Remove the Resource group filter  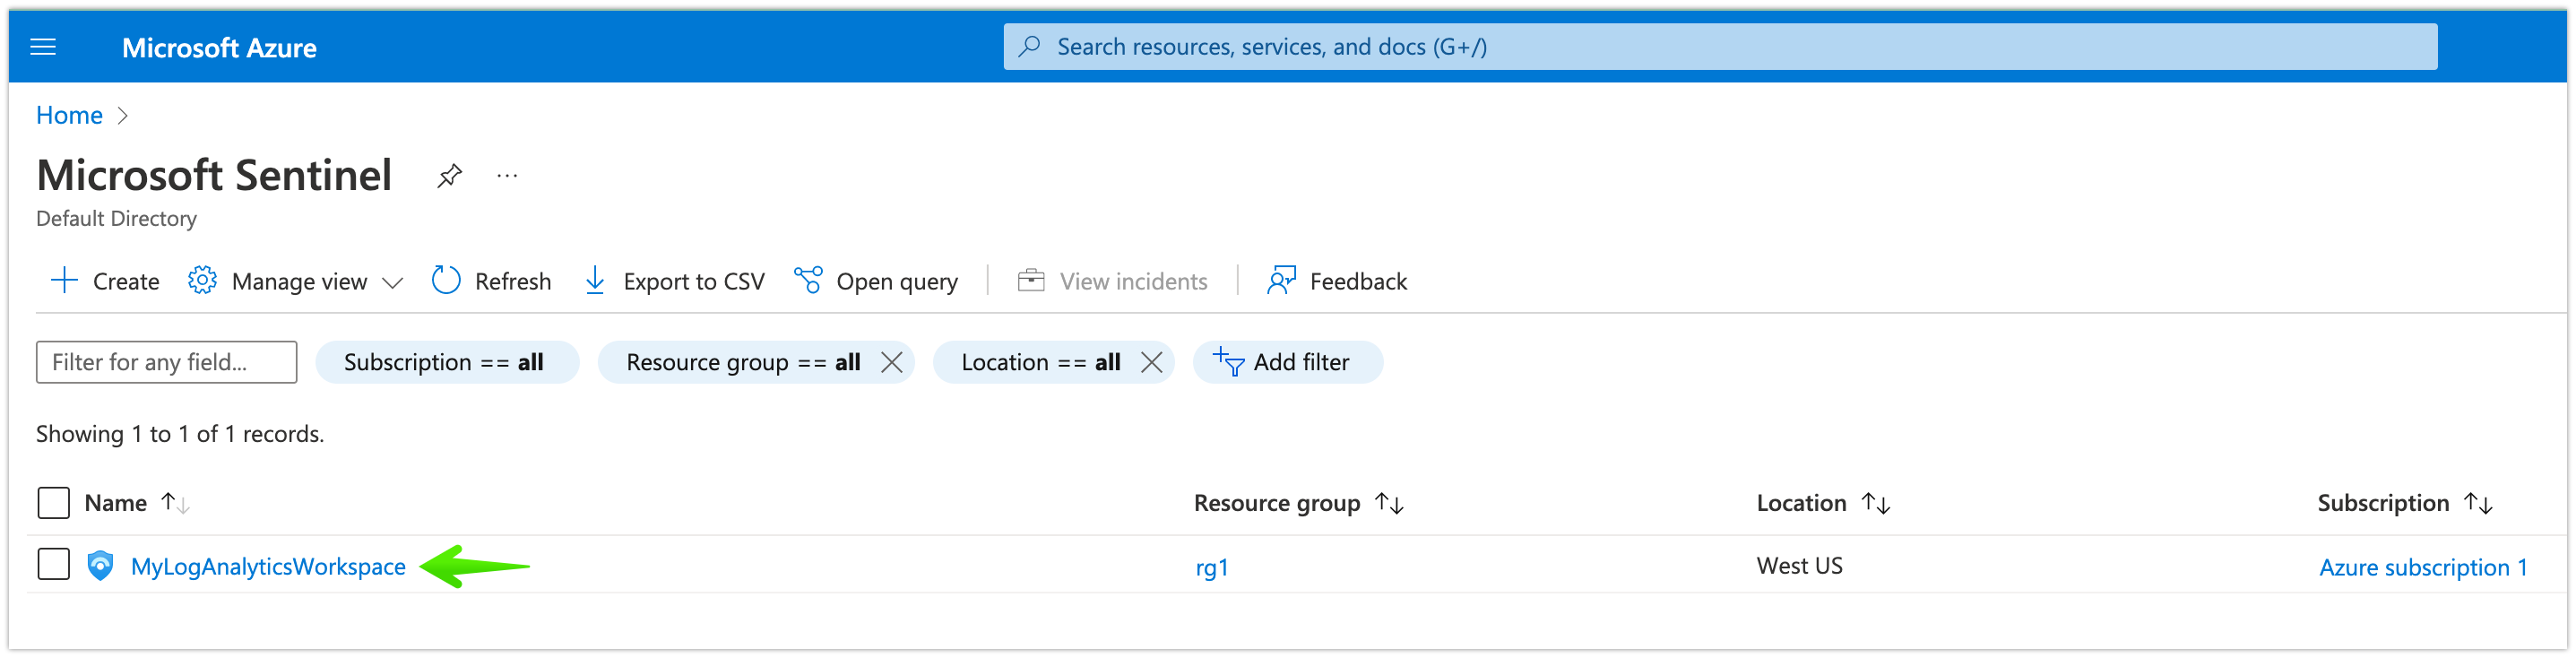[x=891, y=362]
